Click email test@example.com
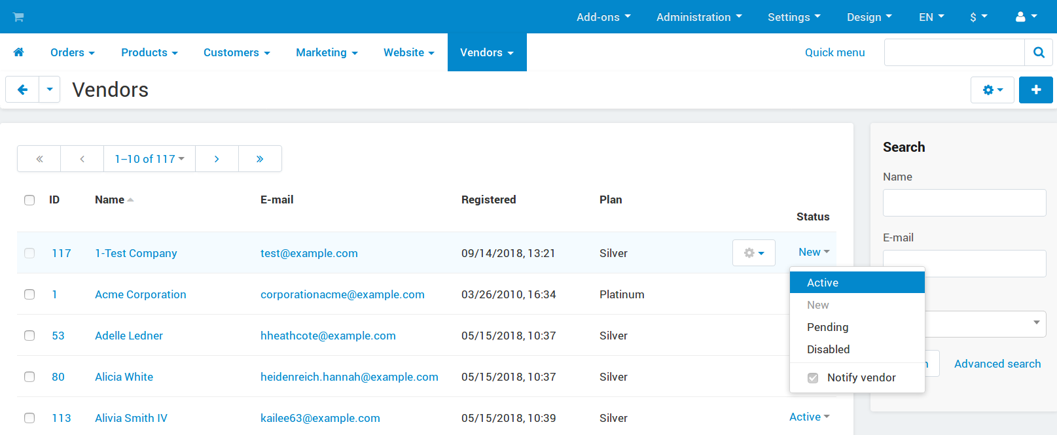 point(309,253)
